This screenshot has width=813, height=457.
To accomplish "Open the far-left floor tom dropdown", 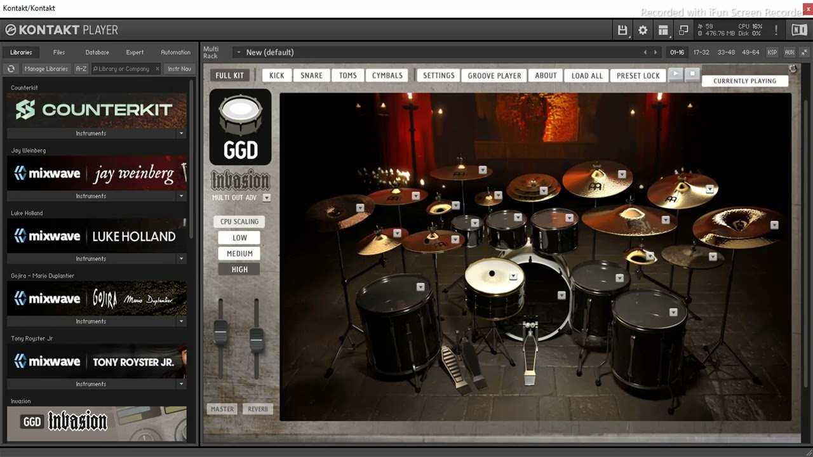I will tap(420, 287).
